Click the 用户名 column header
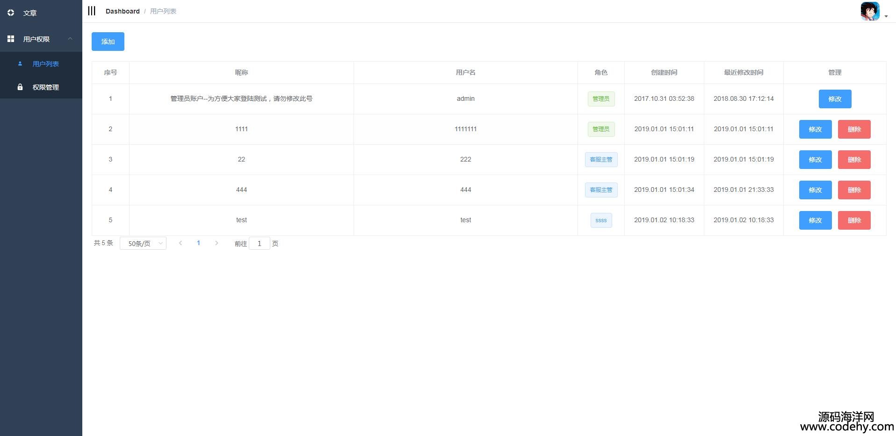 pyautogui.click(x=466, y=72)
